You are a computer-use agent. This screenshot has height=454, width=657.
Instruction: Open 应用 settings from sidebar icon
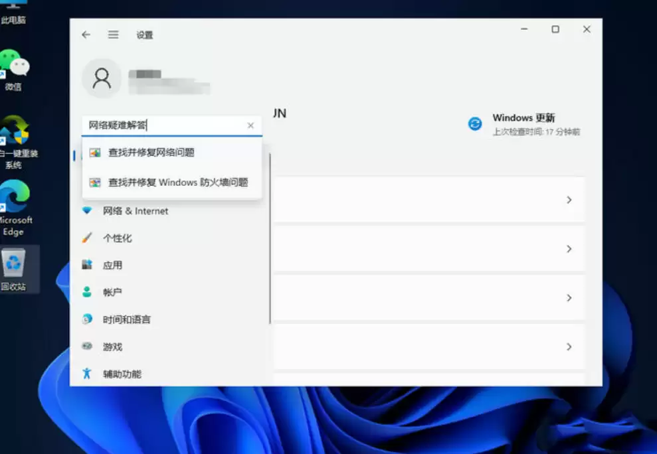88,265
